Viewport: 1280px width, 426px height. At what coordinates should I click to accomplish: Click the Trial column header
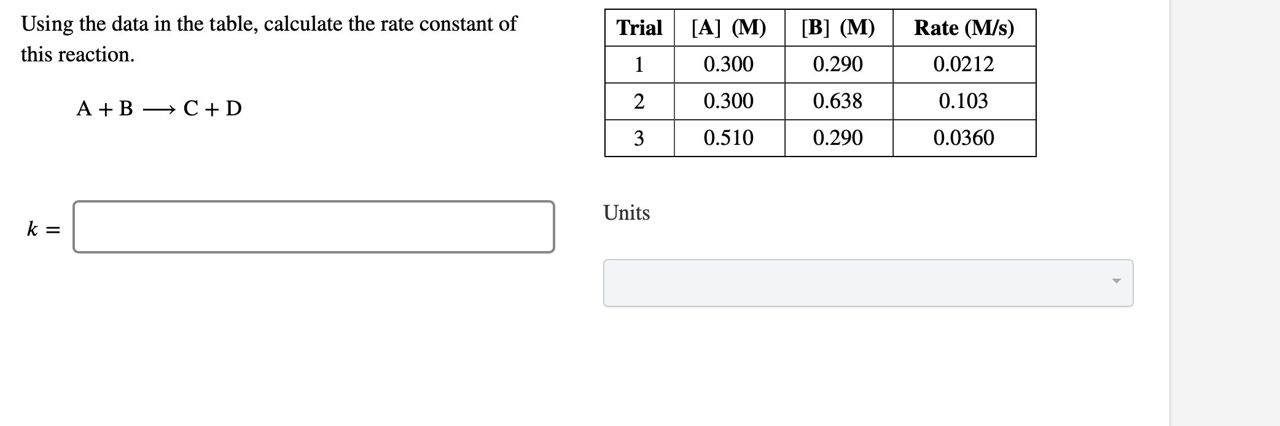click(640, 27)
